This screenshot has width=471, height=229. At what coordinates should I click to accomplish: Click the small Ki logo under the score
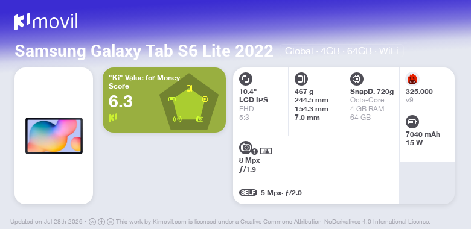tap(113, 118)
